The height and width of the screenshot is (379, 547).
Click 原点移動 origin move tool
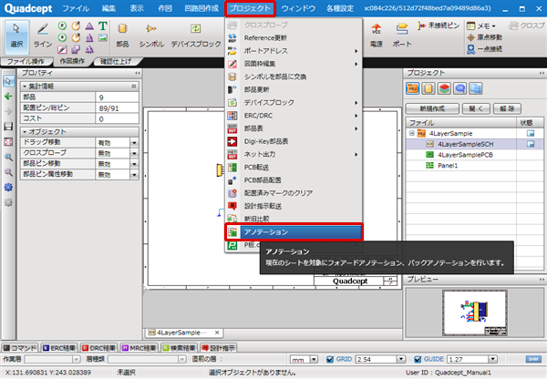485,37
